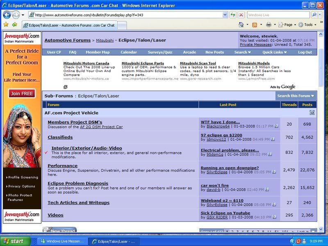This screenshot has width=328, height=246.
Task: Click the RSS feeds icon
Action: (x=255, y=25)
